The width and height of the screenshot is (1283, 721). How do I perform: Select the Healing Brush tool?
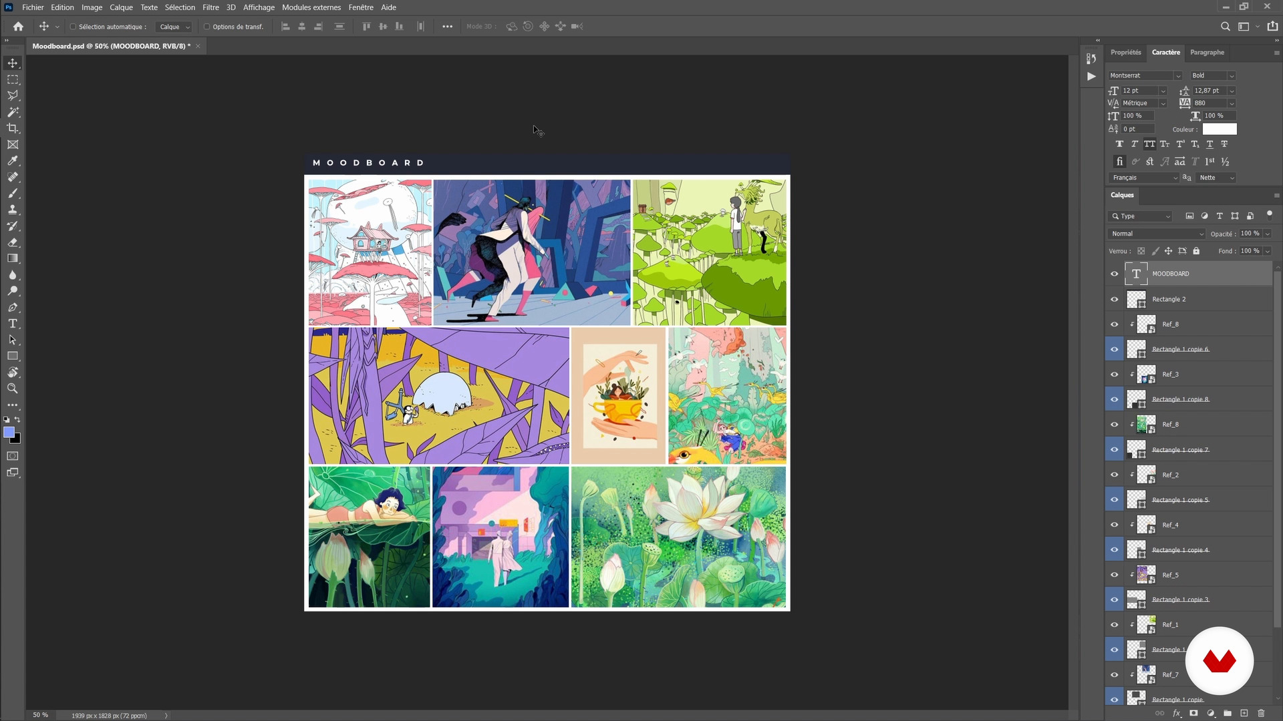[13, 177]
